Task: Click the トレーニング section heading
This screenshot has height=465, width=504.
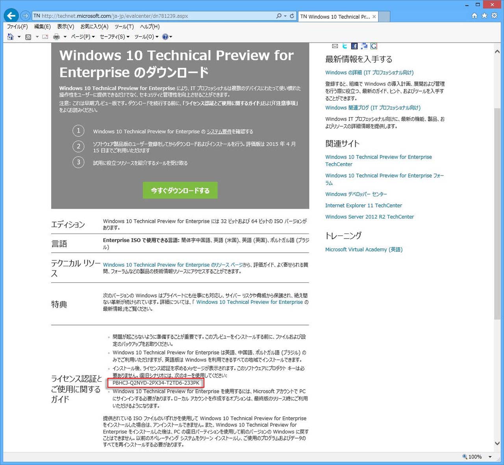Action: point(343,236)
